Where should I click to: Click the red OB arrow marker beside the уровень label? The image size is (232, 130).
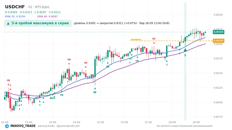coord(154,43)
